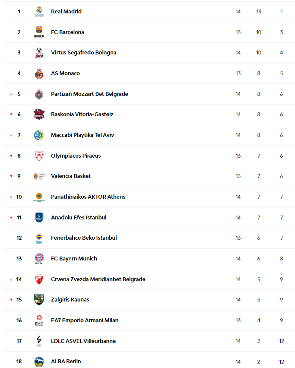Click Zalgiris Kaunas green logo

pyautogui.click(x=39, y=300)
